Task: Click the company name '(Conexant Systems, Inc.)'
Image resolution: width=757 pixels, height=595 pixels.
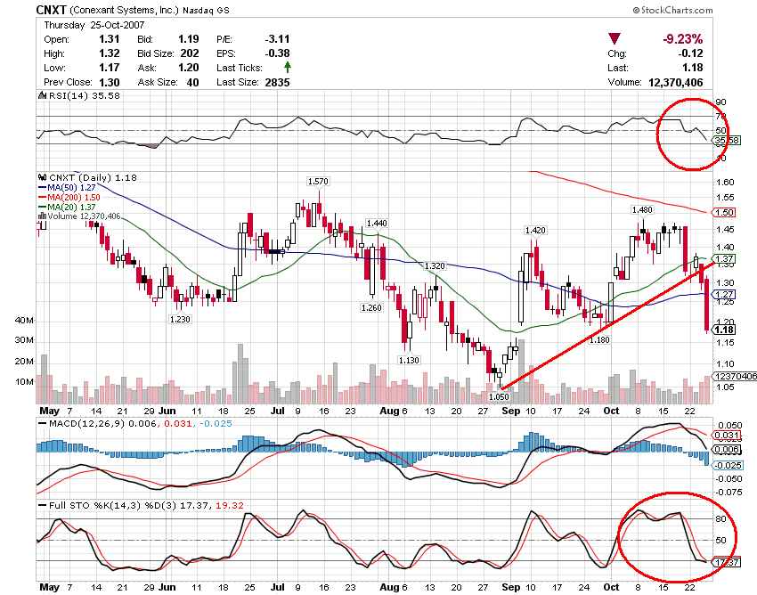Action: [x=124, y=10]
